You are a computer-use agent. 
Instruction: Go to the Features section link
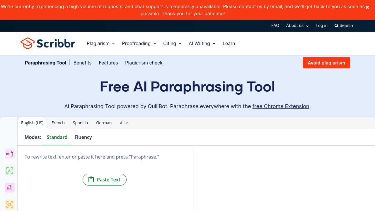108,63
